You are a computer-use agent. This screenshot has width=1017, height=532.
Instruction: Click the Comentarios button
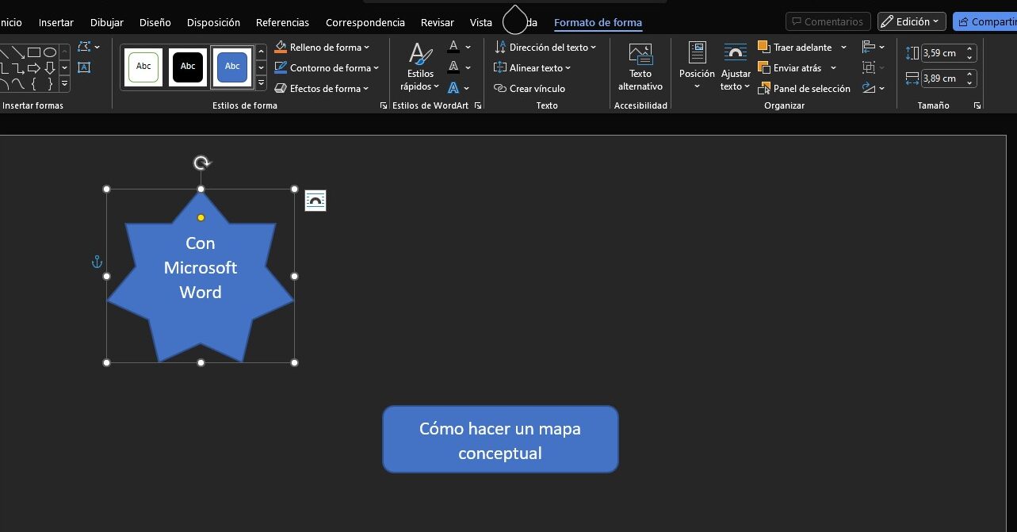click(x=828, y=21)
